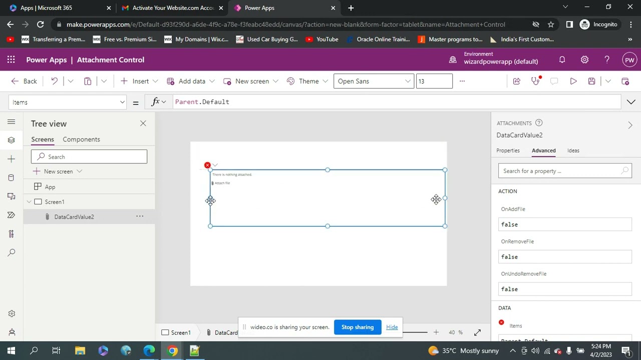Click the red error icon on canvas
The image size is (641, 360).
pos(207,165)
